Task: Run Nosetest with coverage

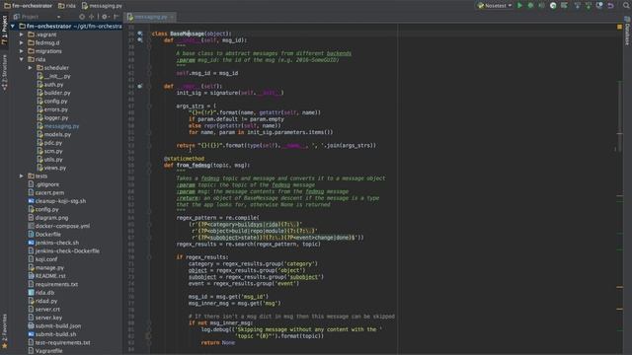Action: coord(541,6)
